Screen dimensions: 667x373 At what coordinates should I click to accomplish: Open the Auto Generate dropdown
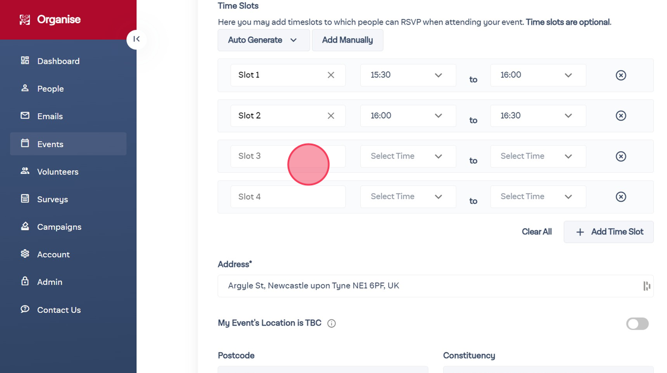tap(263, 40)
